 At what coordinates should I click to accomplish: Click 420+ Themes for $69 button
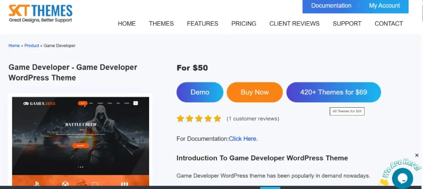[x=334, y=92]
